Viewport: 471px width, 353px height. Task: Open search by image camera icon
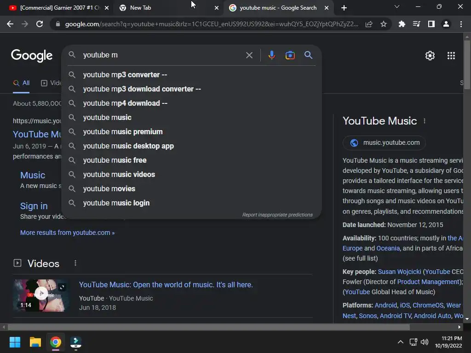pos(290,55)
